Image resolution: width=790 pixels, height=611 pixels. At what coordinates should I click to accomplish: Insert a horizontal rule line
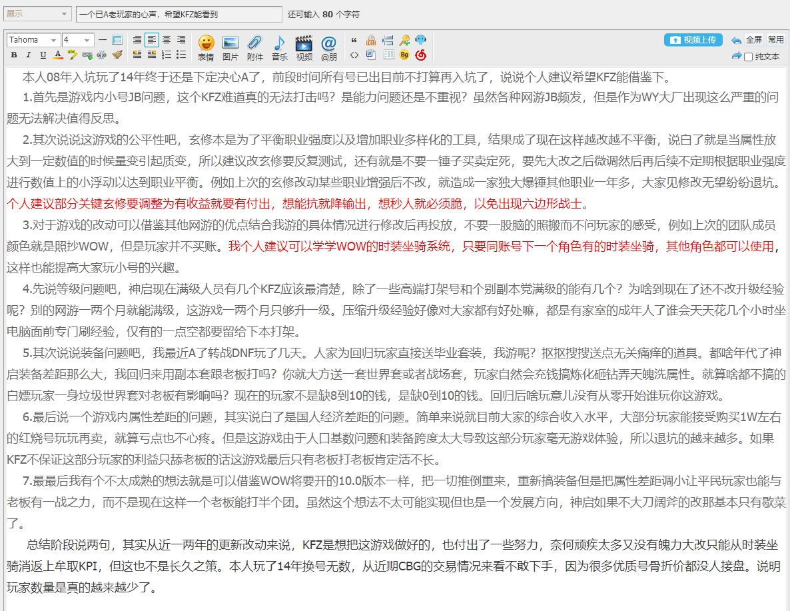click(103, 40)
